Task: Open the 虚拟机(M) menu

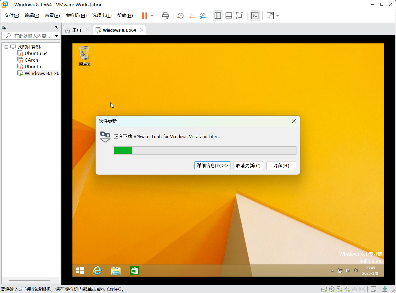Action: (76, 15)
